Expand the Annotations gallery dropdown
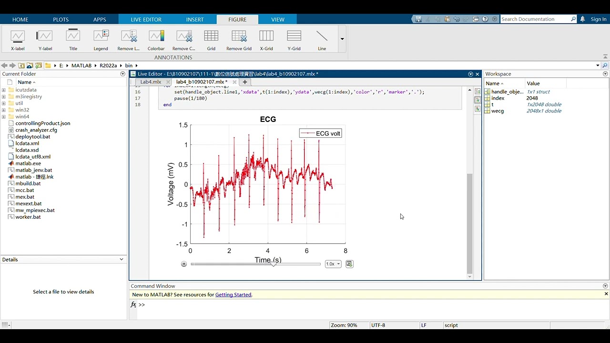Viewport: 610px width, 343px height. (x=342, y=39)
